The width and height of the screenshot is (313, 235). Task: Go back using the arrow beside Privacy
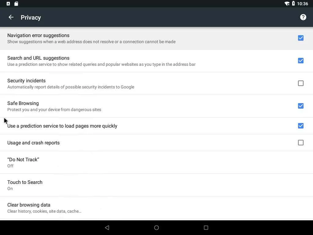pos(11,17)
